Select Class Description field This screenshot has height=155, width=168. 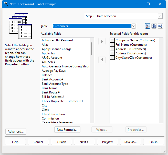point(53,114)
